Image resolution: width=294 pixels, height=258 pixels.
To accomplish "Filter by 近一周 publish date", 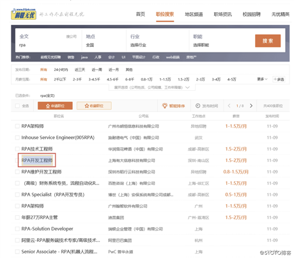I will point(97,70).
